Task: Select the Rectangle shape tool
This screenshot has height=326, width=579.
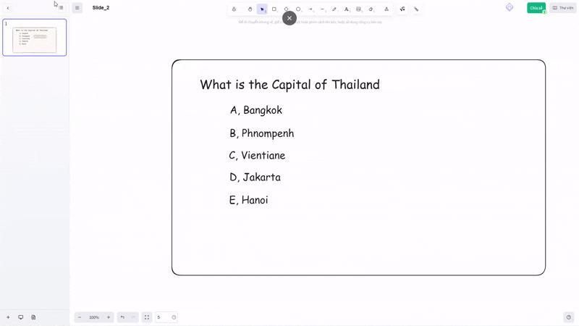Action: pos(274,9)
